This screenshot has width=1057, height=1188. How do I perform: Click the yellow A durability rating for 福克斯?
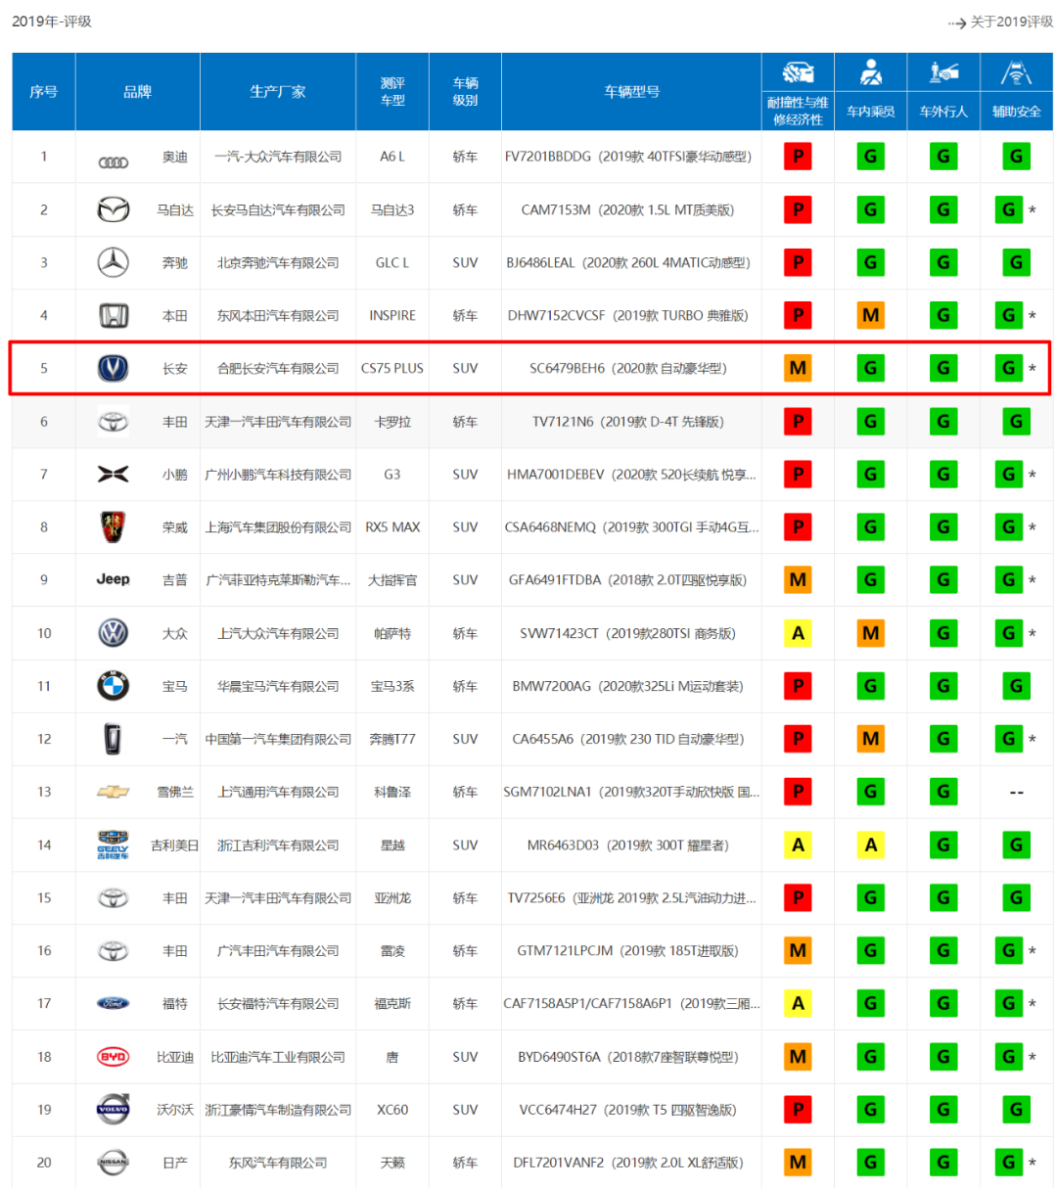tap(798, 1003)
